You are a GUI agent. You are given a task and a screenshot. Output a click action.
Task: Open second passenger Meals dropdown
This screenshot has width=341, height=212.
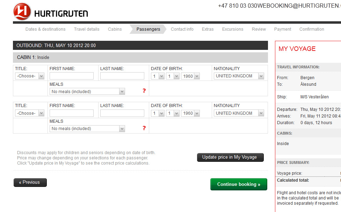[87, 128]
